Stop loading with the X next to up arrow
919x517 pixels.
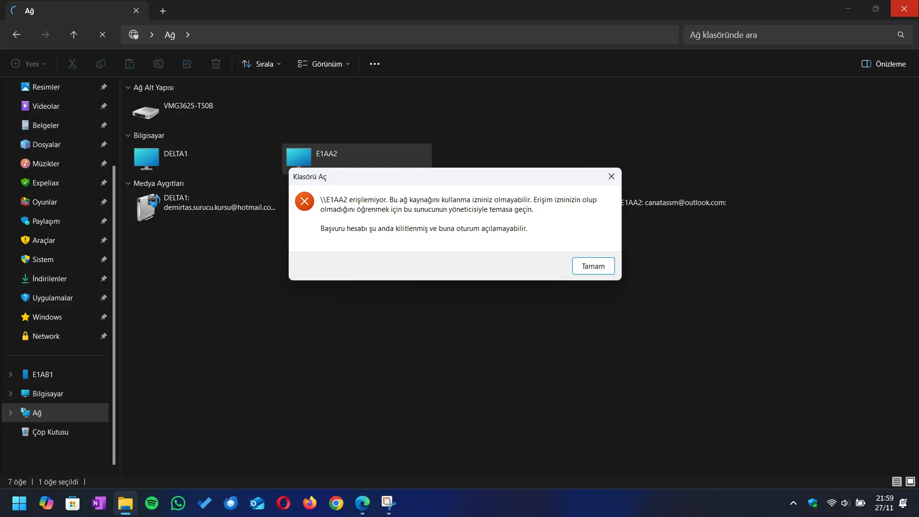pyautogui.click(x=102, y=34)
